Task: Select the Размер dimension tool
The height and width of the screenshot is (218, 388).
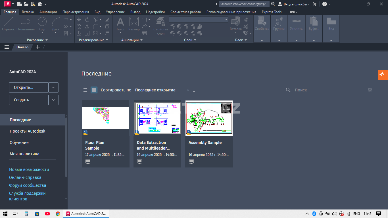Action: [134, 24]
